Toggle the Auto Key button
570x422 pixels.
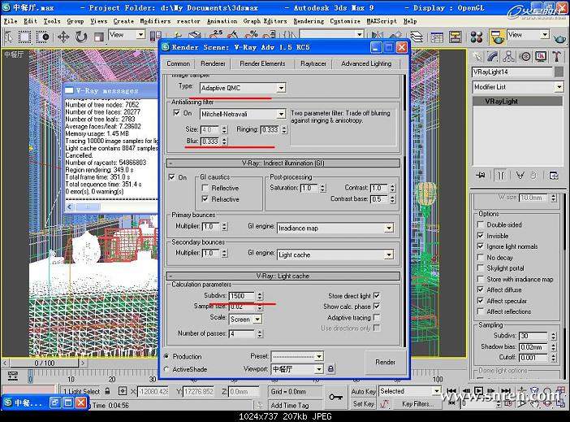[x=363, y=391]
